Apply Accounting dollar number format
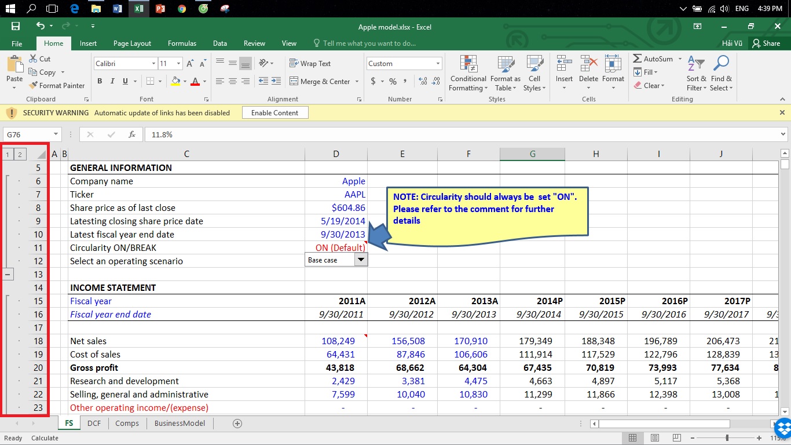791x445 pixels. [x=373, y=81]
